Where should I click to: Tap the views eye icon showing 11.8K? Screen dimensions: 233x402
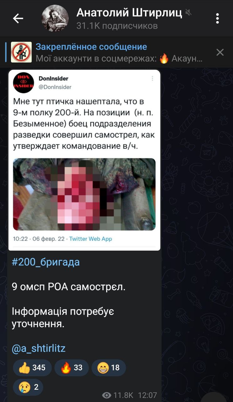[107, 395]
